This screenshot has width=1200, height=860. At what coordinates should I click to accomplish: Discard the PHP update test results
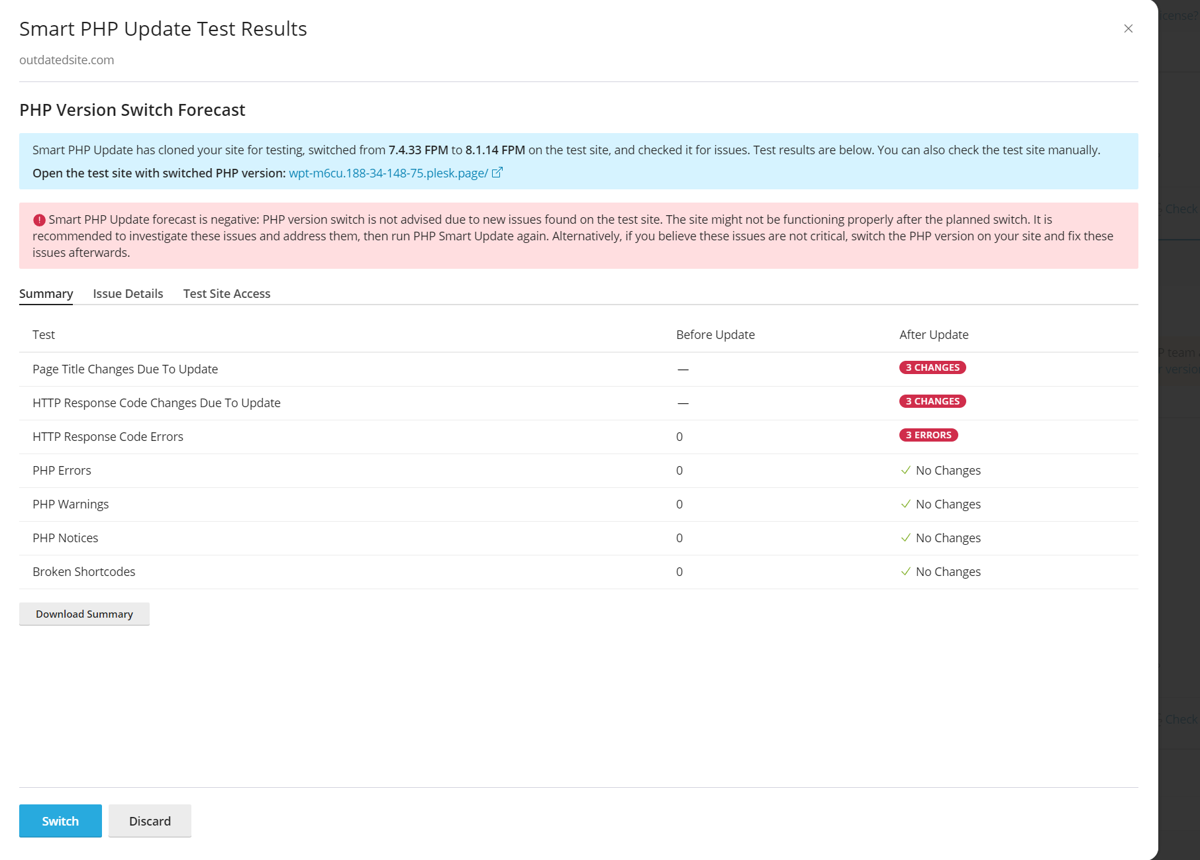(150, 820)
